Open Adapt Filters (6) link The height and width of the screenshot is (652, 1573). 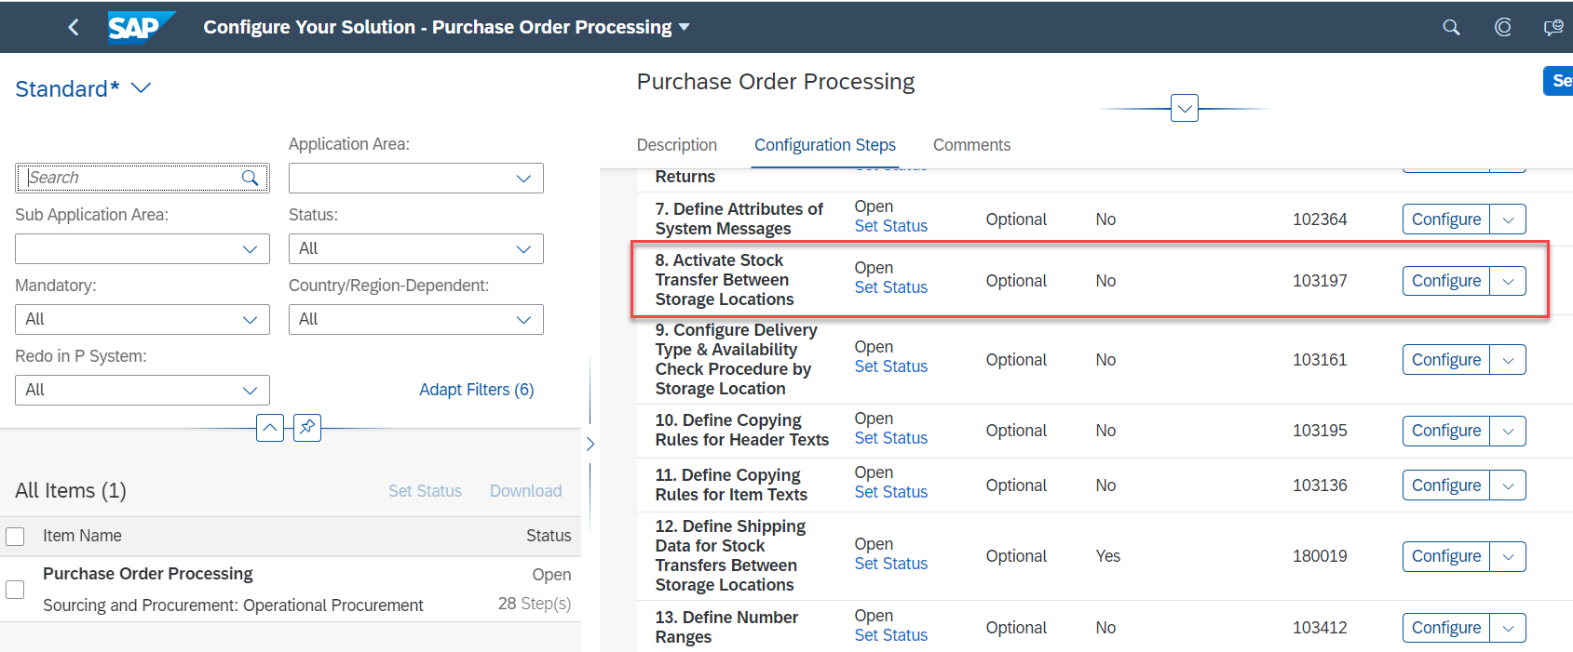tap(477, 390)
